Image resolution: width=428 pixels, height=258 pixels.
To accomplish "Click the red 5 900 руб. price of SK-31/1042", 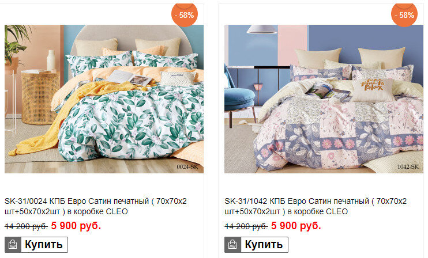I will (x=296, y=226).
